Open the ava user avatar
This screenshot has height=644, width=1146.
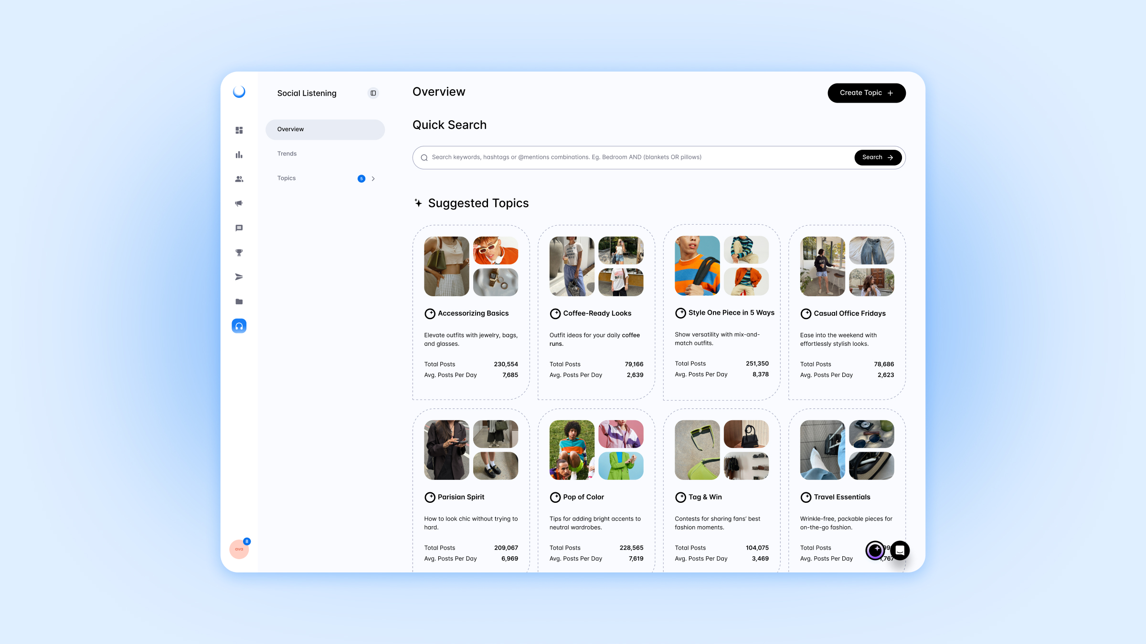pos(239,549)
